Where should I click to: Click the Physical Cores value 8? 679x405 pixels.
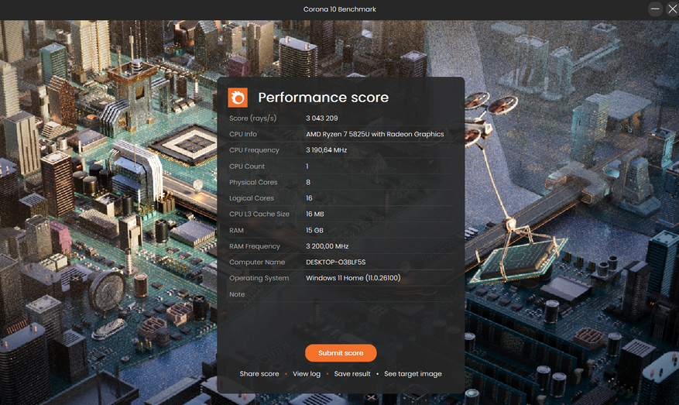tap(308, 182)
